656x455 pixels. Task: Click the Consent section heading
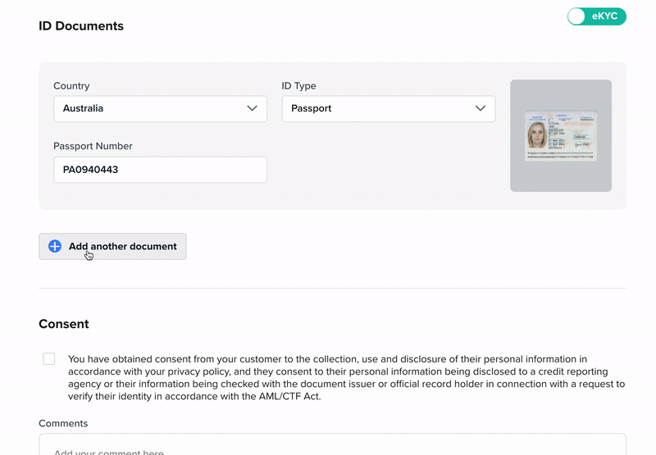[64, 324]
